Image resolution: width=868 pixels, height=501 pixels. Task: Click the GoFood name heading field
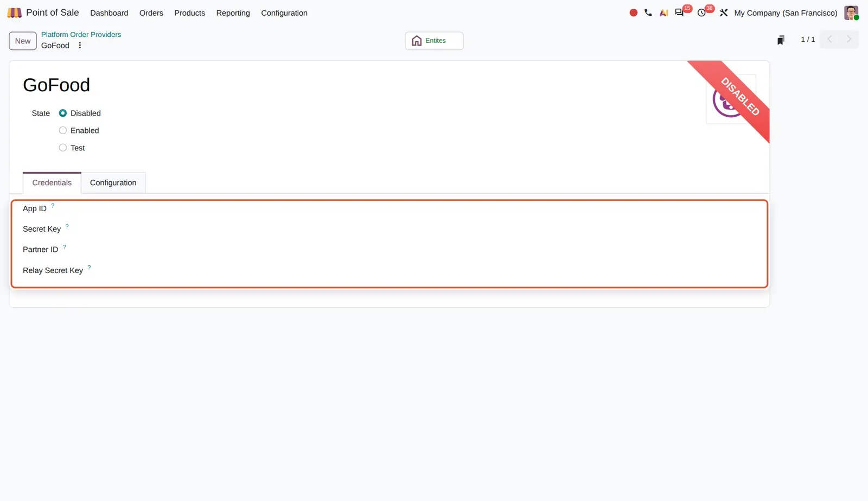(56, 85)
